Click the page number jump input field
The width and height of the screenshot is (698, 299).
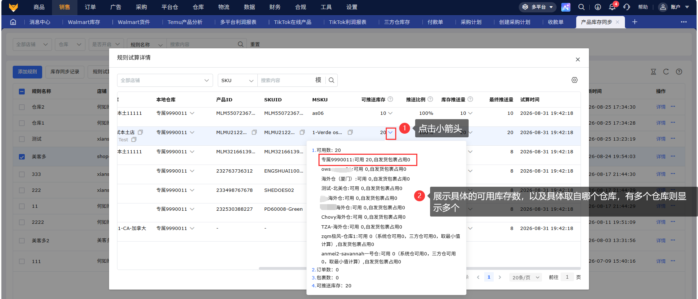coord(567,277)
